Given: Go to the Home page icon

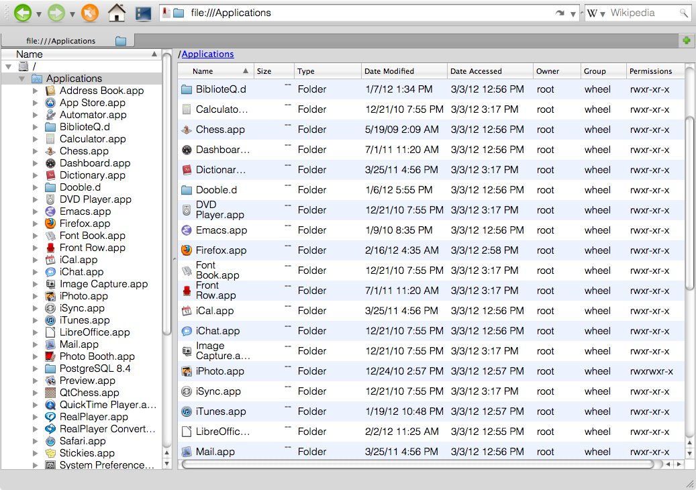Looking at the screenshot, I should (117, 13).
